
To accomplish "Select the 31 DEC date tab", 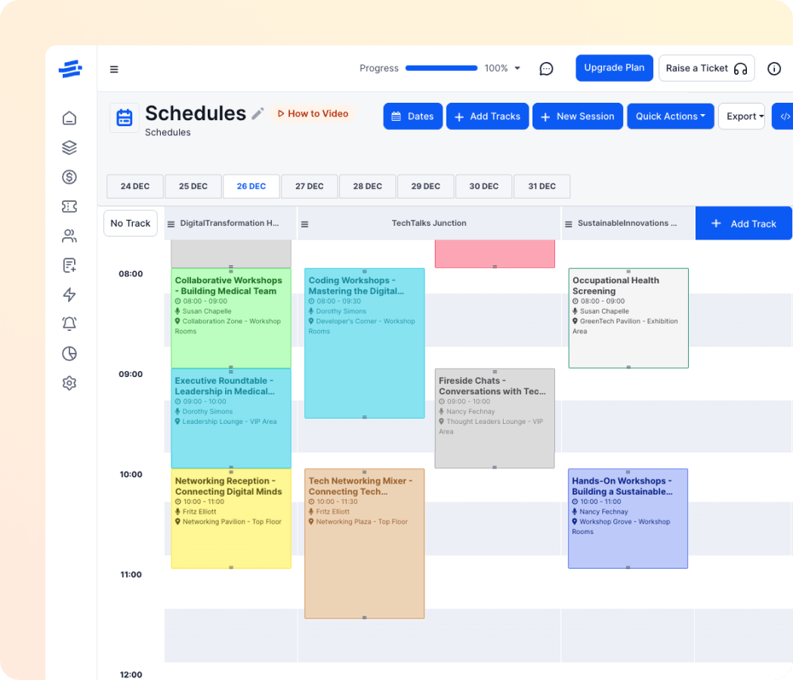I will (x=542, y=186).
